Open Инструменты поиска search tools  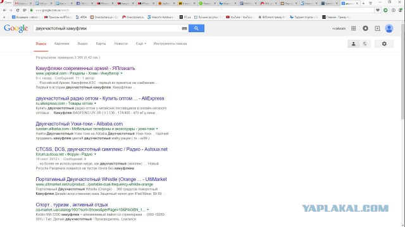point(170,44)
